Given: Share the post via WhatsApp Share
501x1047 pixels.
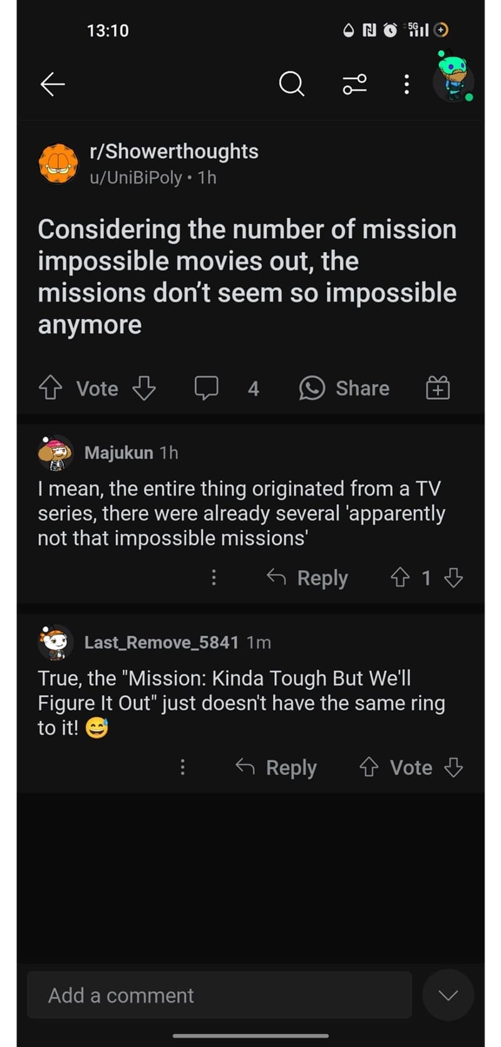Looking at the screenshot, I should [x=344, y=388].
